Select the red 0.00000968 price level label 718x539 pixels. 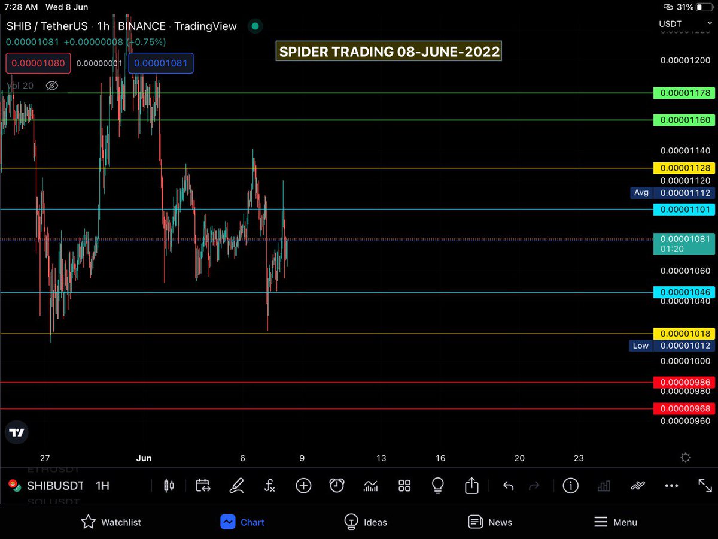(x=684, y=409)
